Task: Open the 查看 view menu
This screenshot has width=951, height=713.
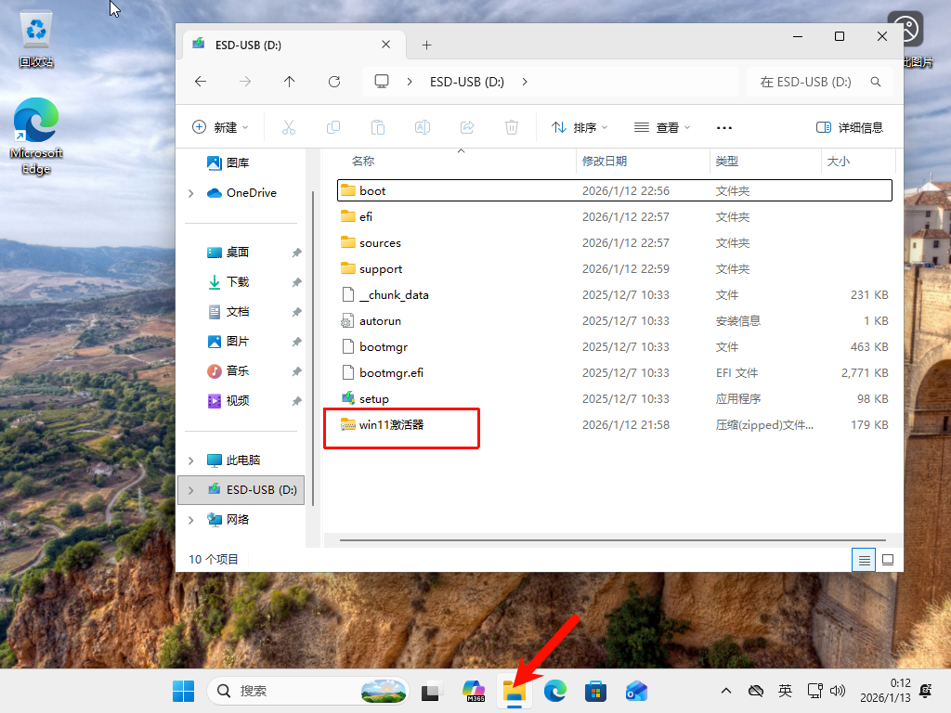Action: click(662, 127)
